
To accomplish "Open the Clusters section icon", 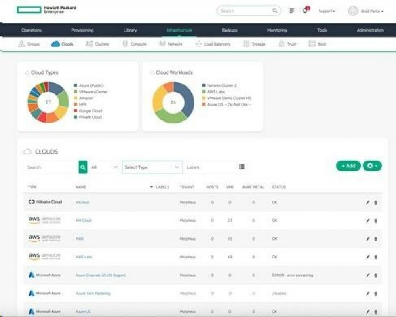I will click(x=89, y=44).
